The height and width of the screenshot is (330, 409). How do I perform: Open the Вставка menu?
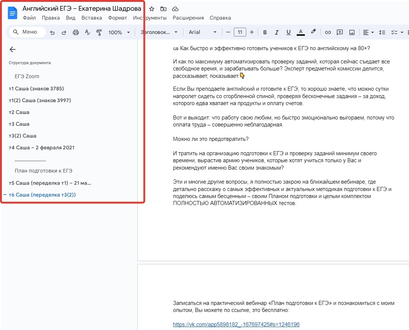coord(92,17)
